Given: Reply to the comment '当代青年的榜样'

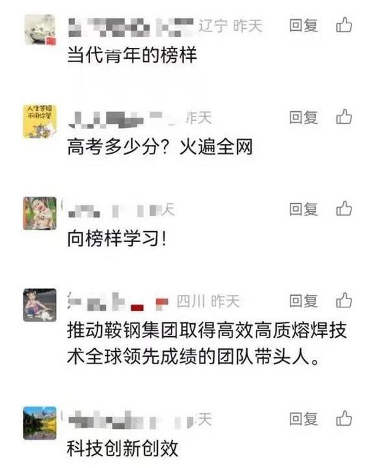Looking at the screenshot, I should [303, 25].
